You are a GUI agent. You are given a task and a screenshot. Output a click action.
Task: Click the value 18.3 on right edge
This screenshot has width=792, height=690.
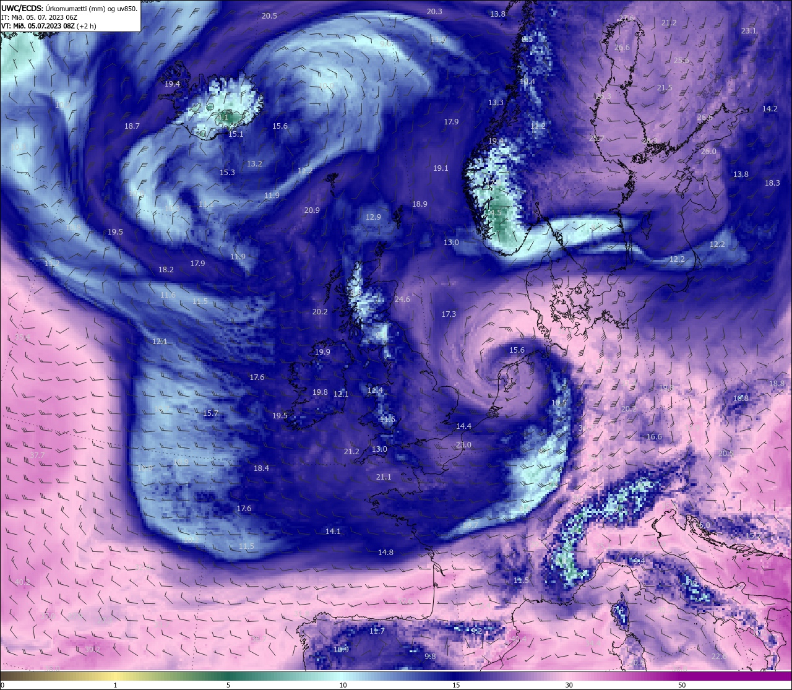point(772,183)
